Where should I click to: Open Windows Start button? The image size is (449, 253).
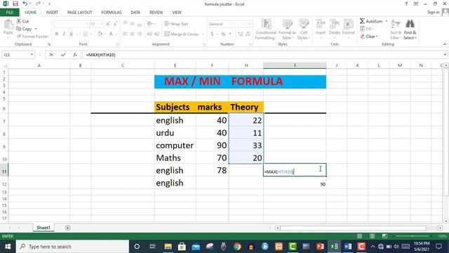coord(8,247)
